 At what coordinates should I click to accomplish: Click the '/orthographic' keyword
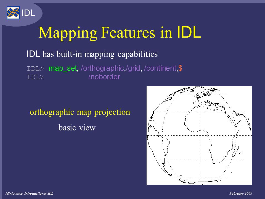[102, 68]
